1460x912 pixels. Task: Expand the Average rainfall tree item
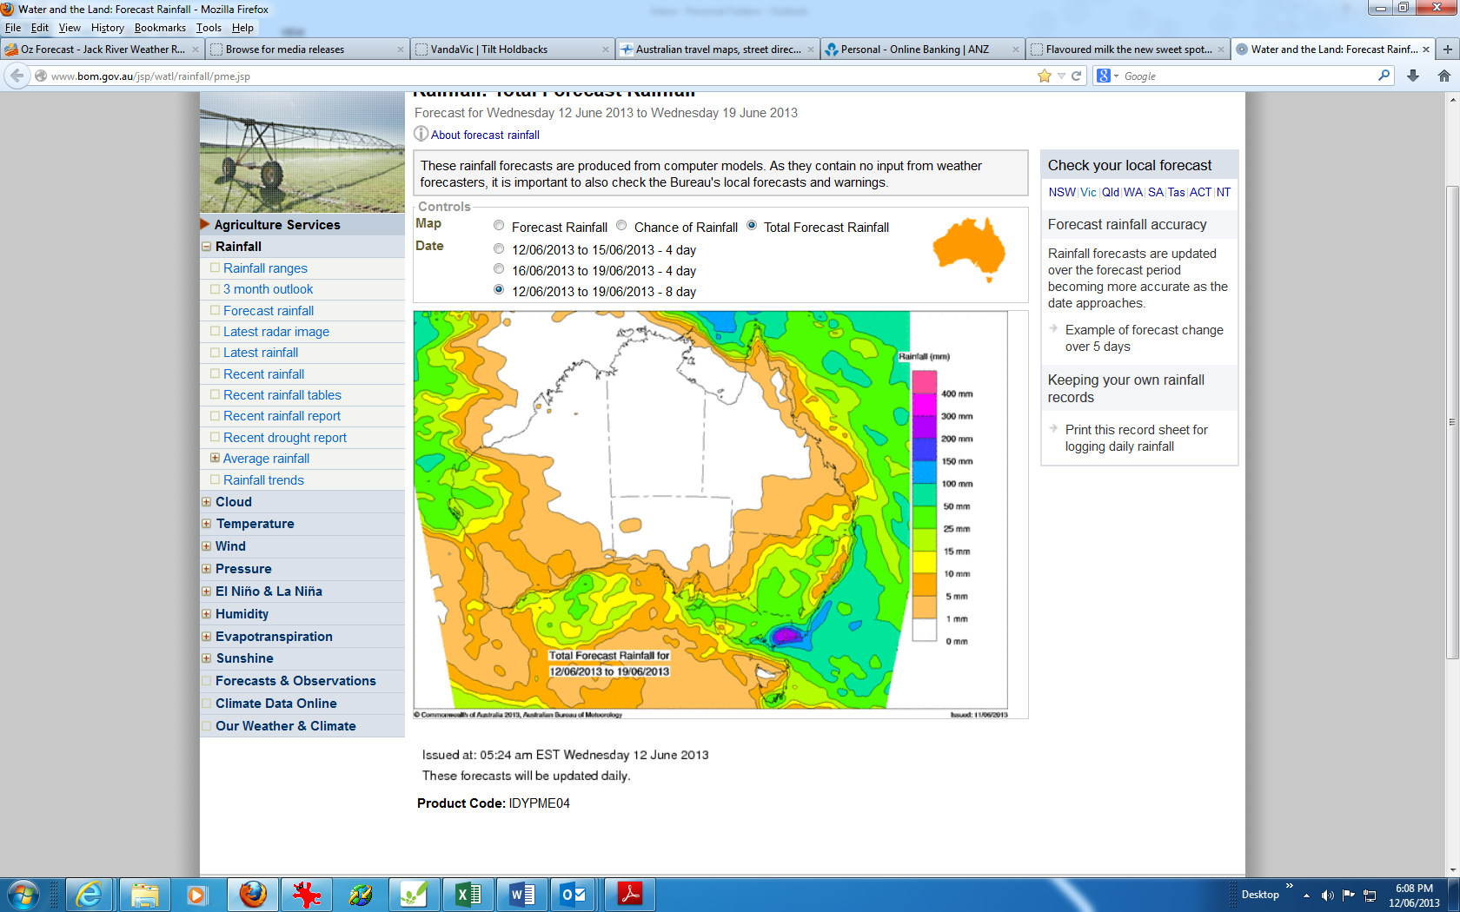pos(215,458)
